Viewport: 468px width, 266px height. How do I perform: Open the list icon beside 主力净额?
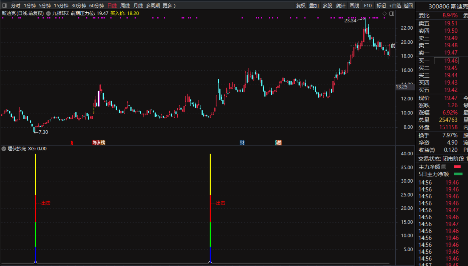pyautogui.click(x=444, y=167)
